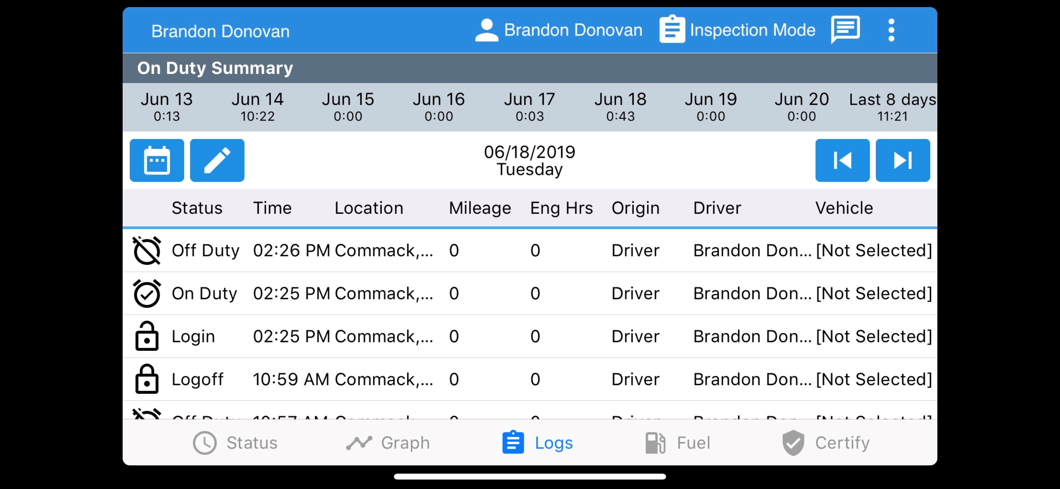Tap the Brandon Donovan driver profile
This screenshot has height=489, width=1060.
(558, 30)
